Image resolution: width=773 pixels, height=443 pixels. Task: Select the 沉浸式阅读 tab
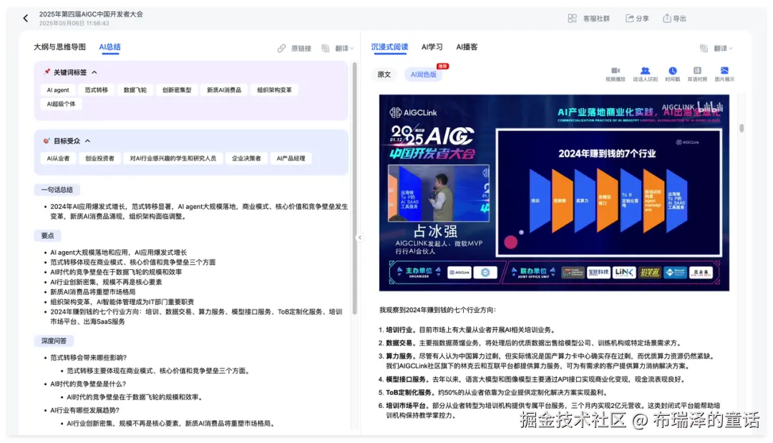tap(389, 47)
